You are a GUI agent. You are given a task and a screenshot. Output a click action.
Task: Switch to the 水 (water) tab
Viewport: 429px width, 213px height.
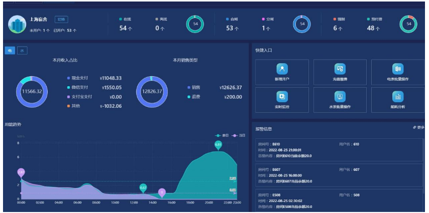(x=22, y=51)
